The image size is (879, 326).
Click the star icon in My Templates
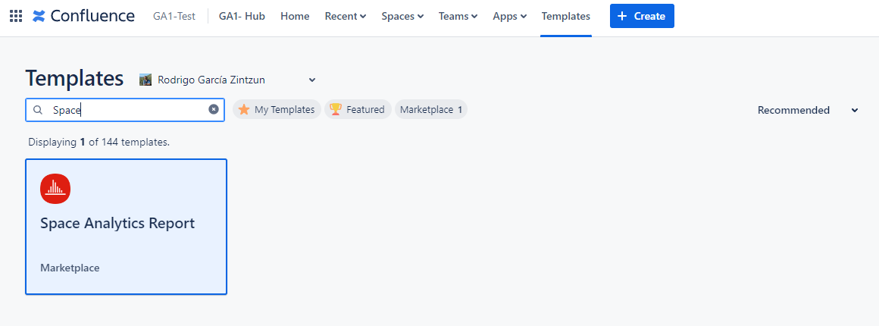[x=244, y=110]
